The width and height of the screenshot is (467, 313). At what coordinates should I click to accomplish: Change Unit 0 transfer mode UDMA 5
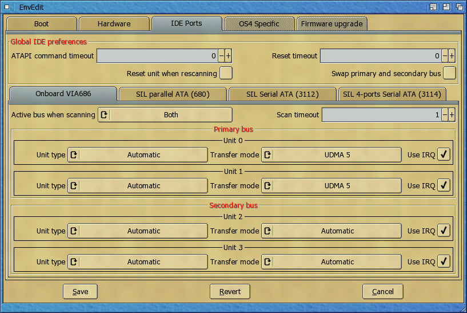pyautogui.click(x=332, y=154)
